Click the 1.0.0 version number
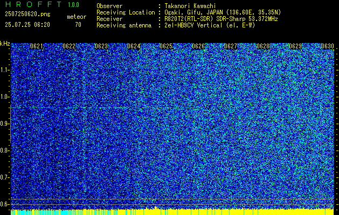 click(x=73, y=5)
